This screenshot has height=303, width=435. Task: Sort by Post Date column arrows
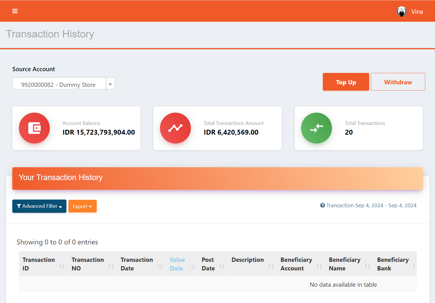pyautogui.click(x=222, y=266)
